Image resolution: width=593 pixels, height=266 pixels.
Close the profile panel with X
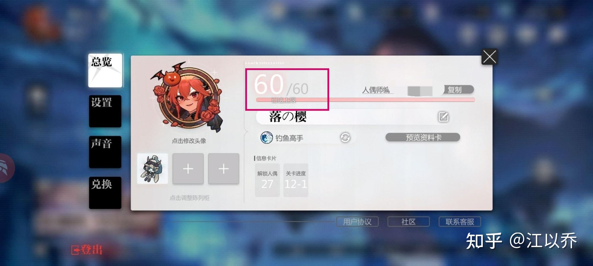(x=490, y=57)
